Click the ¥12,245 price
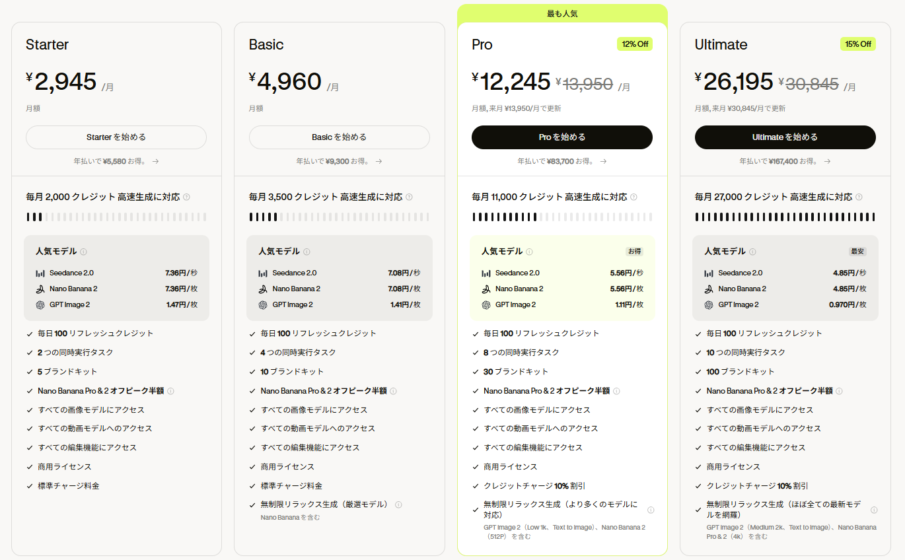The height and width of the screenshot is (560, 905). click(x=511, y=82)
